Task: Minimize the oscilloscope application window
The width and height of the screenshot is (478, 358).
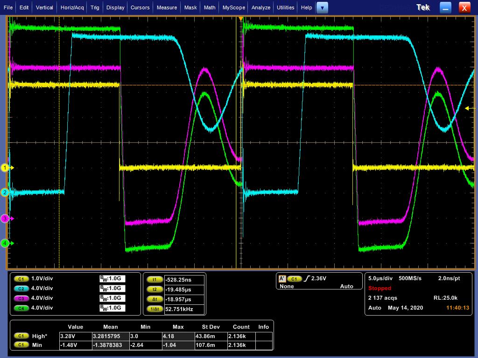Action: (x=446, y=7)
